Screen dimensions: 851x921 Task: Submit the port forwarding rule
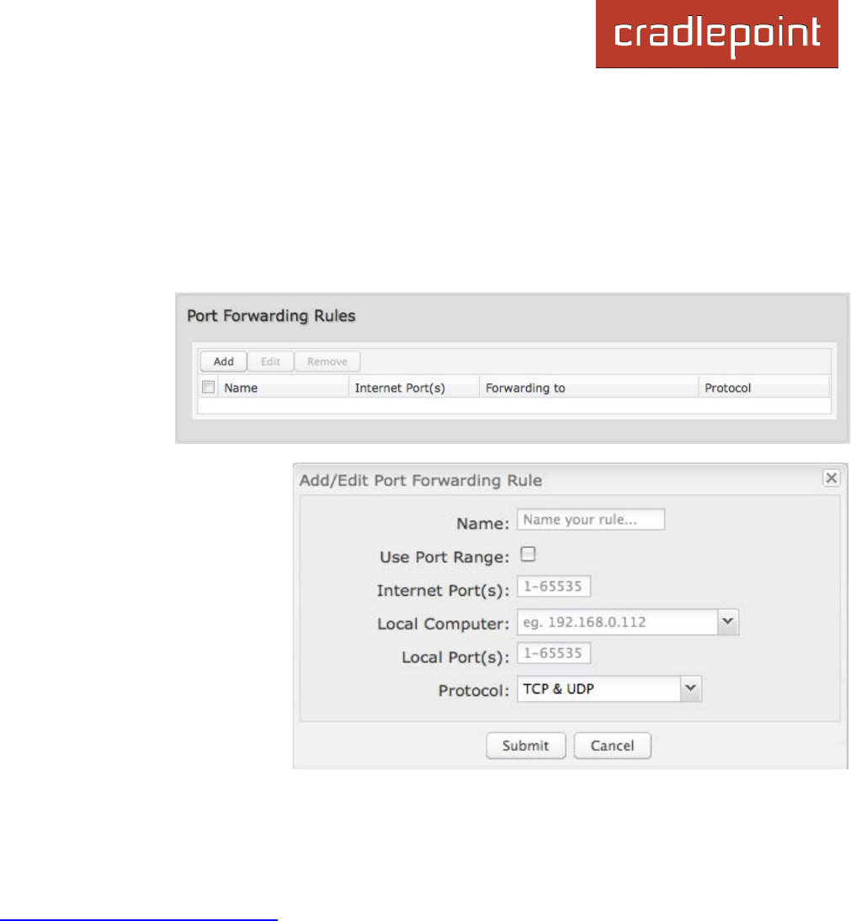(525, 746)
